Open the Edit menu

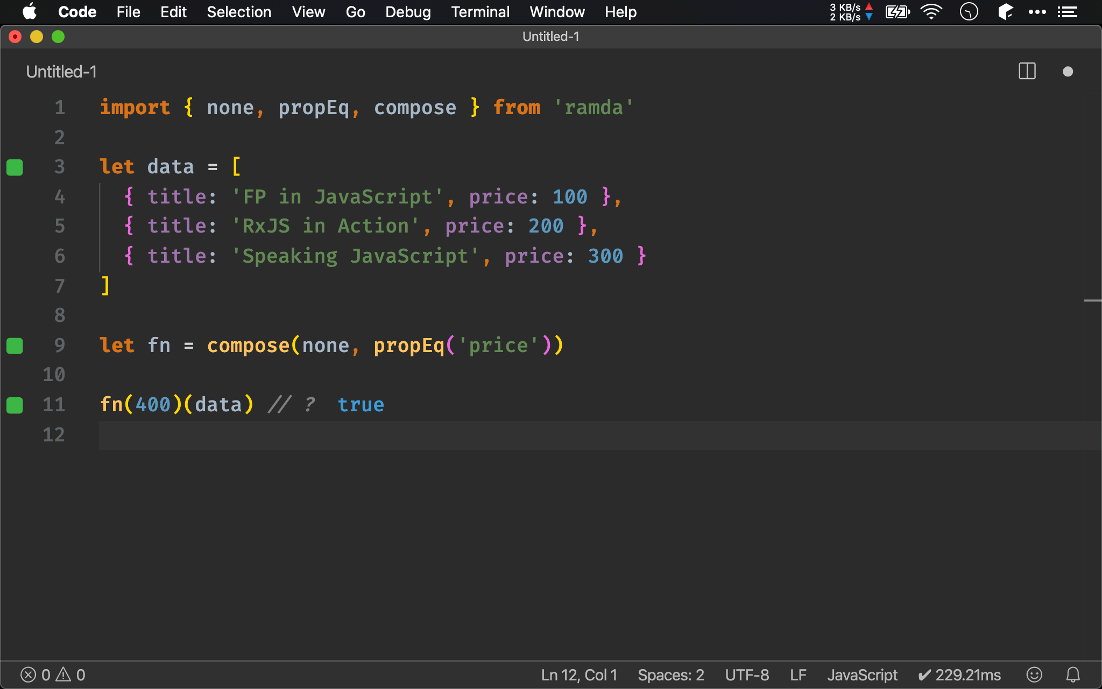pyautogui.click(x=173, y=12)
